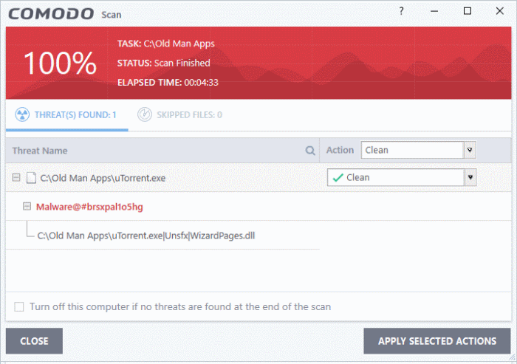Image resolution: width=517 pixels, height=364 pixels.
Task: Click Apply Selected Actions button
Action: point(437,341)
